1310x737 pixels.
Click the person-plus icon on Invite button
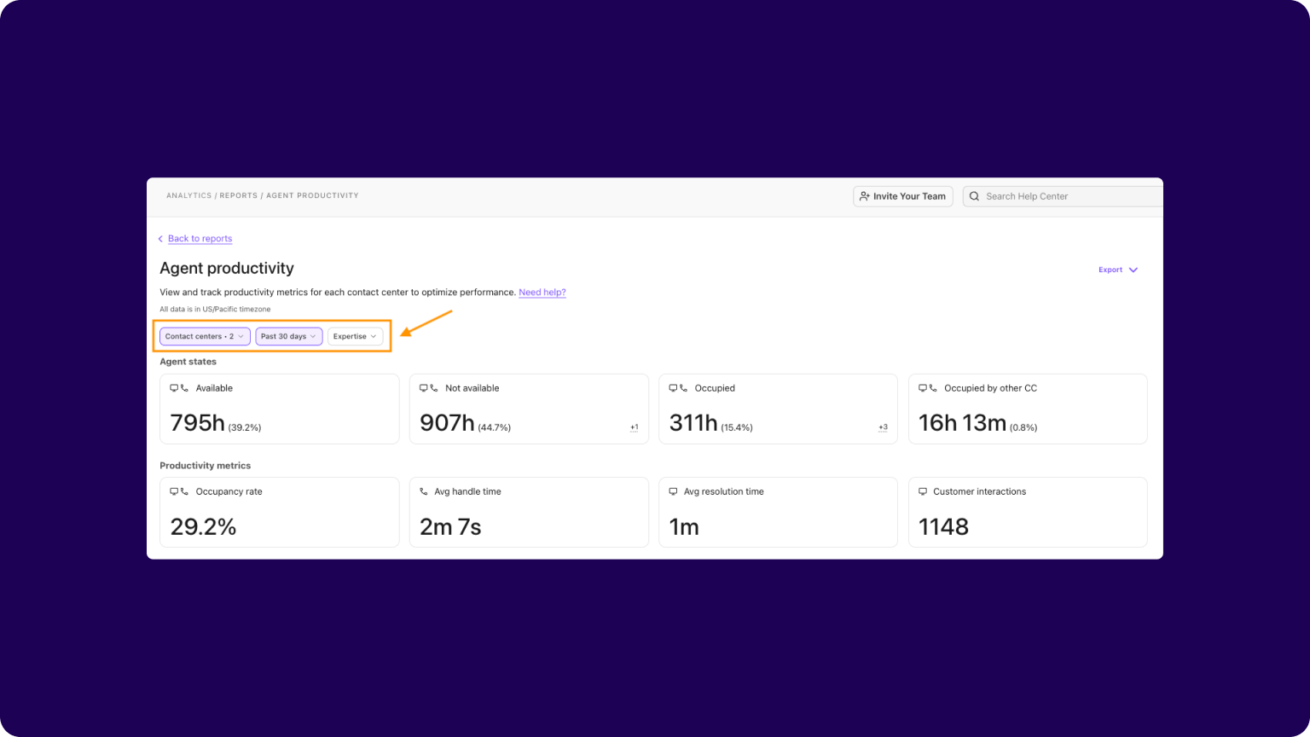click(864, 196)
